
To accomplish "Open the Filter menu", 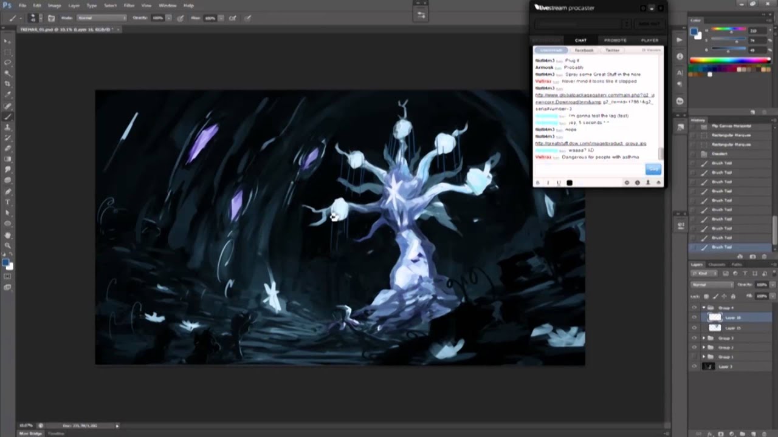I will pyautogui.click(x=129, y=5).
